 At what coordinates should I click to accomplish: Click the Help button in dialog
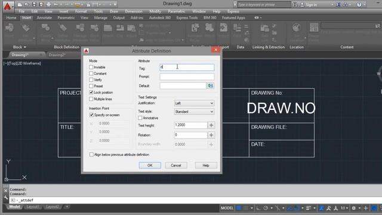(206, 165)
